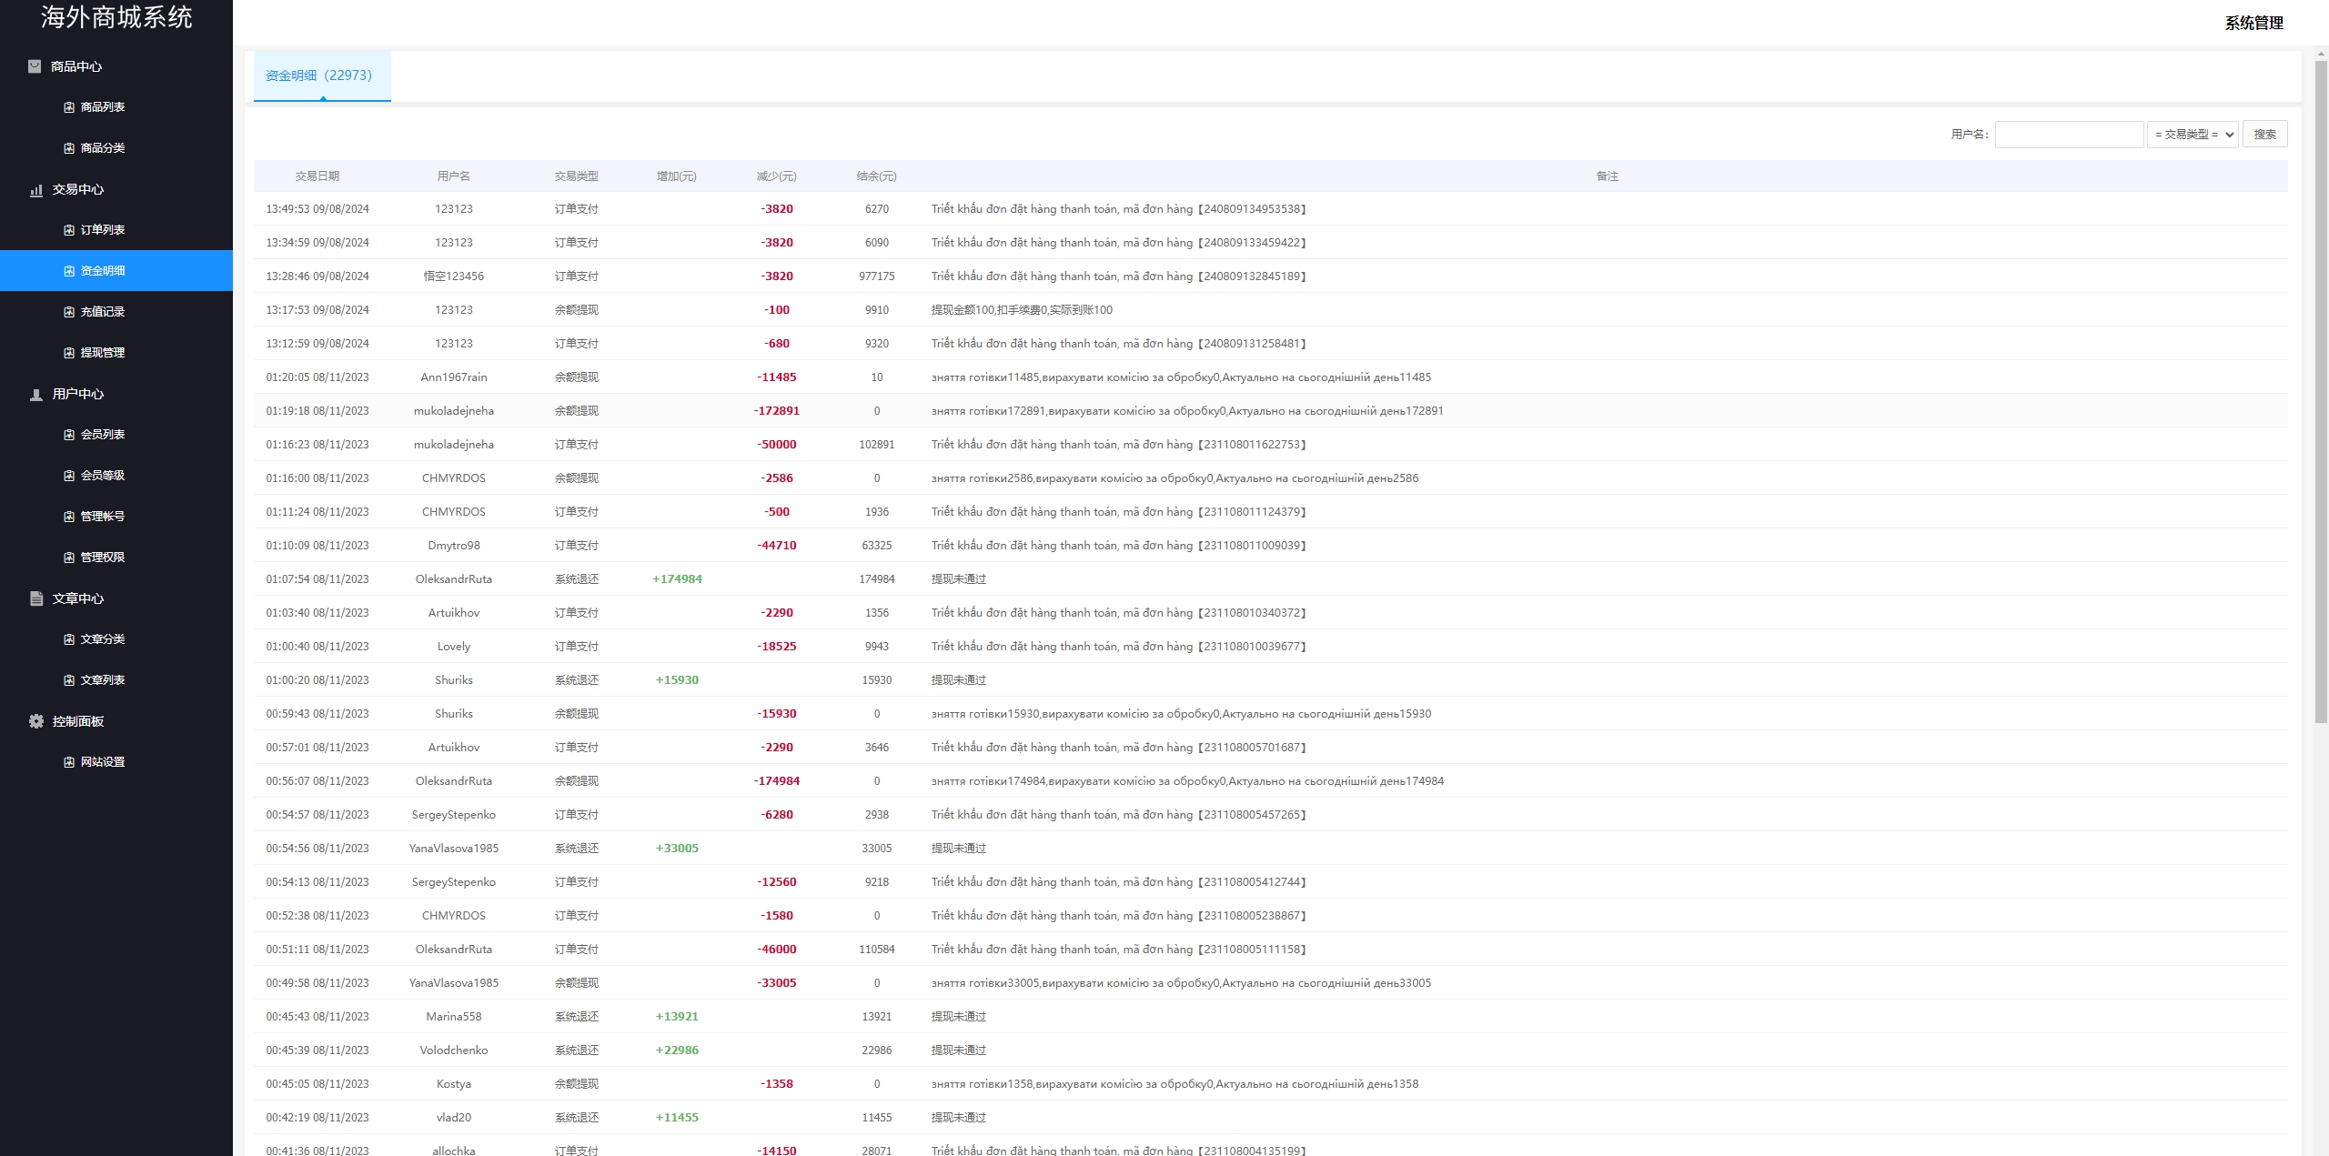
Task: Open 提现管理 in the sidebar
Action: (103, 353)
